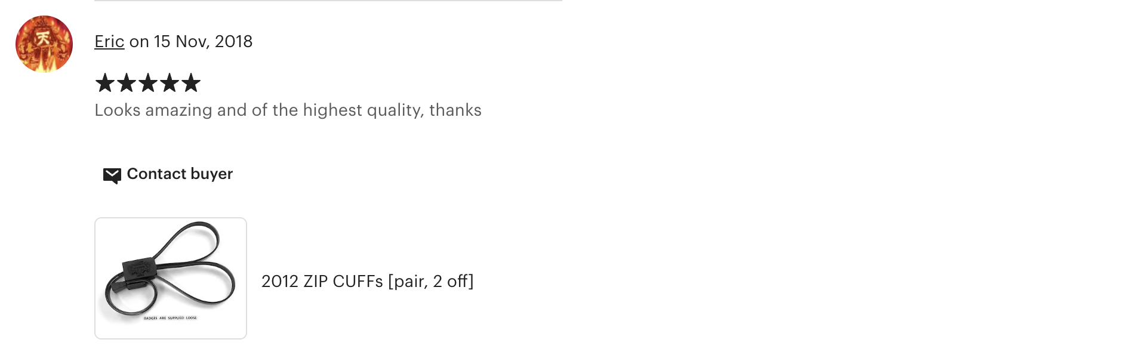Select the fourth rating star
1146x358 pixels.
tap(170, 83)
